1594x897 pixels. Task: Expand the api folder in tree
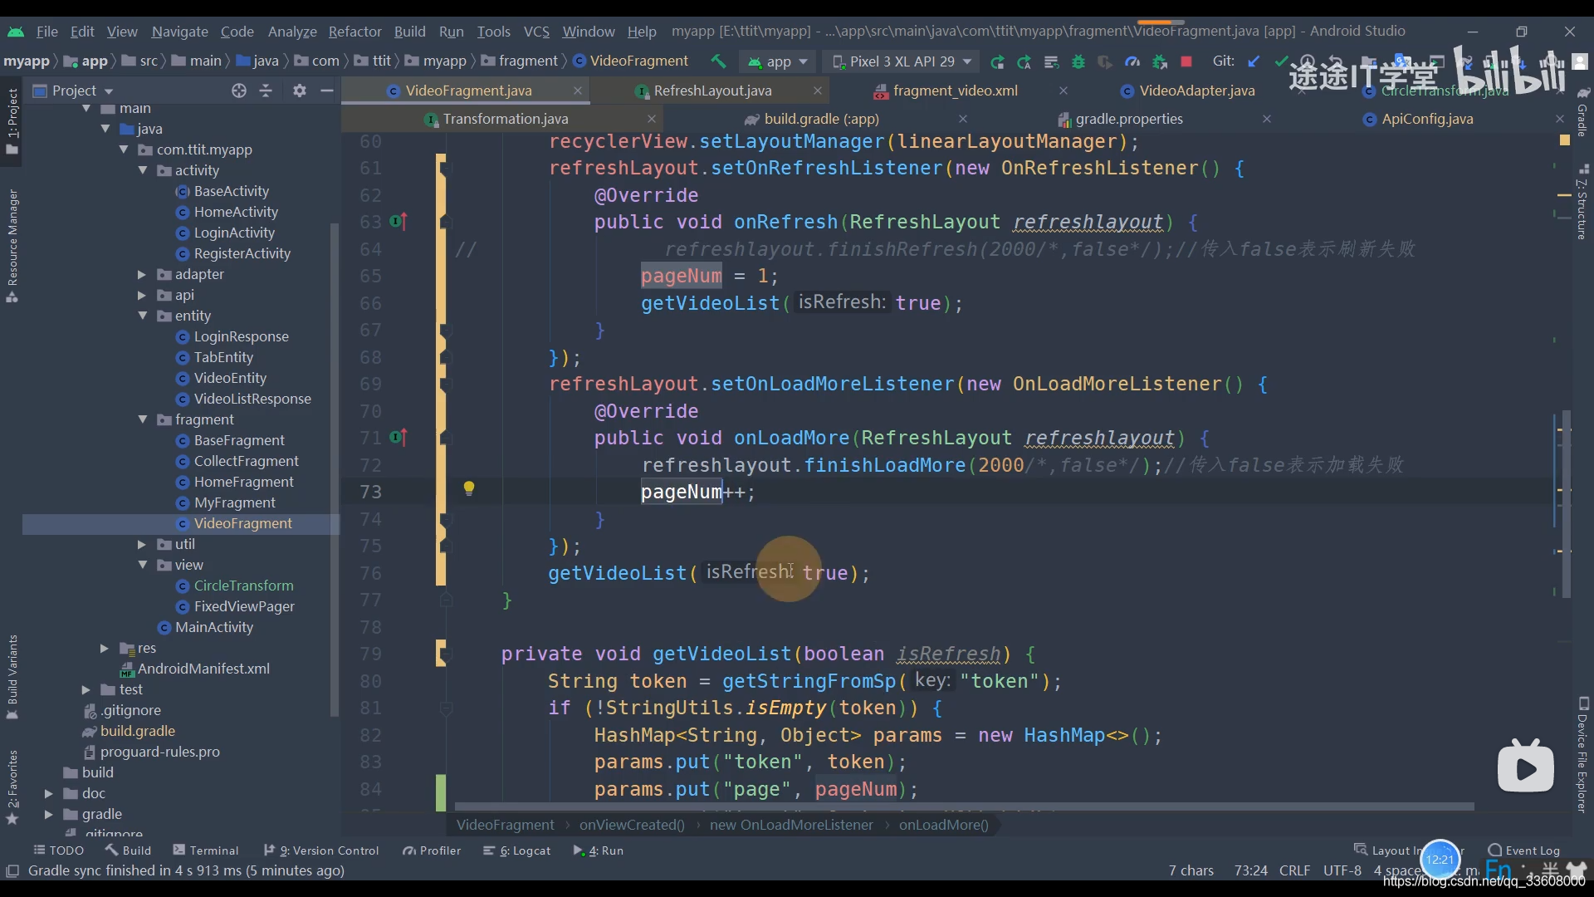click(x=142, y=295)
